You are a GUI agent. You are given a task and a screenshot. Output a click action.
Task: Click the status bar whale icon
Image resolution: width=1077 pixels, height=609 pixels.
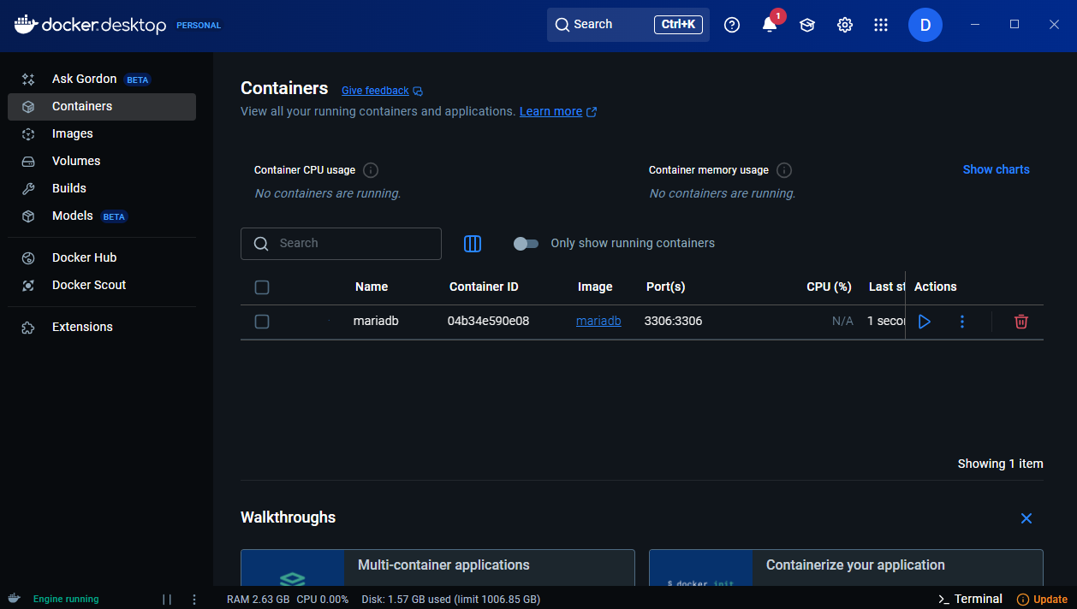(x=15, y=599)
